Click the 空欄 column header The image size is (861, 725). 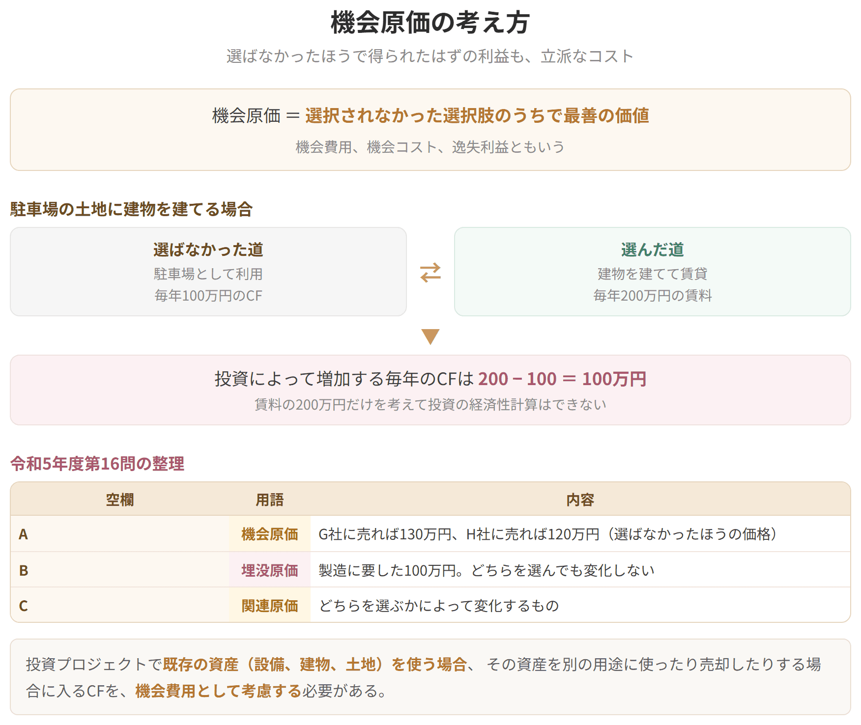tap(120, 500)
